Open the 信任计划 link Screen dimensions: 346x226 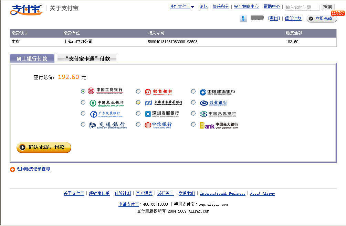pyautogui.click(x=293, y=18)
